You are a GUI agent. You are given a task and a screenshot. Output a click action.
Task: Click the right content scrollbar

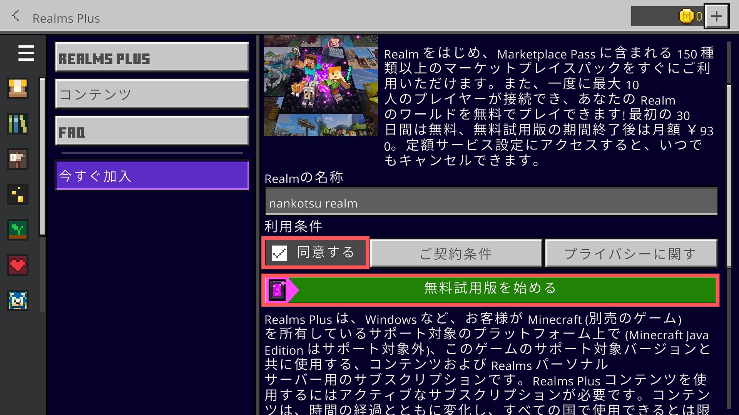pyautogui.click(x=729, y=177)
